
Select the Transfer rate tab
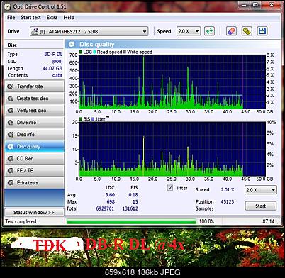34,87
